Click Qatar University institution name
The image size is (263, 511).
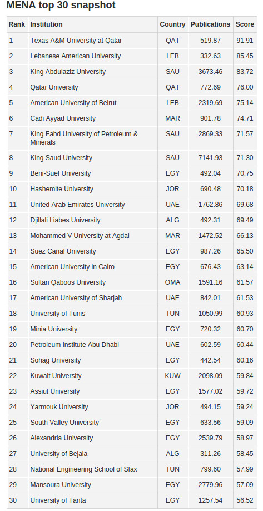click(x=54, y=87)
